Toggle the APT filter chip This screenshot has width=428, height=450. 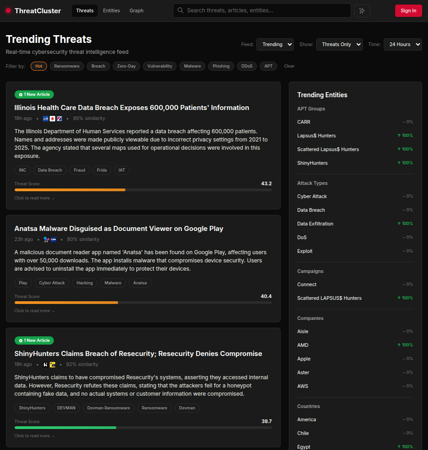[268, 66]
